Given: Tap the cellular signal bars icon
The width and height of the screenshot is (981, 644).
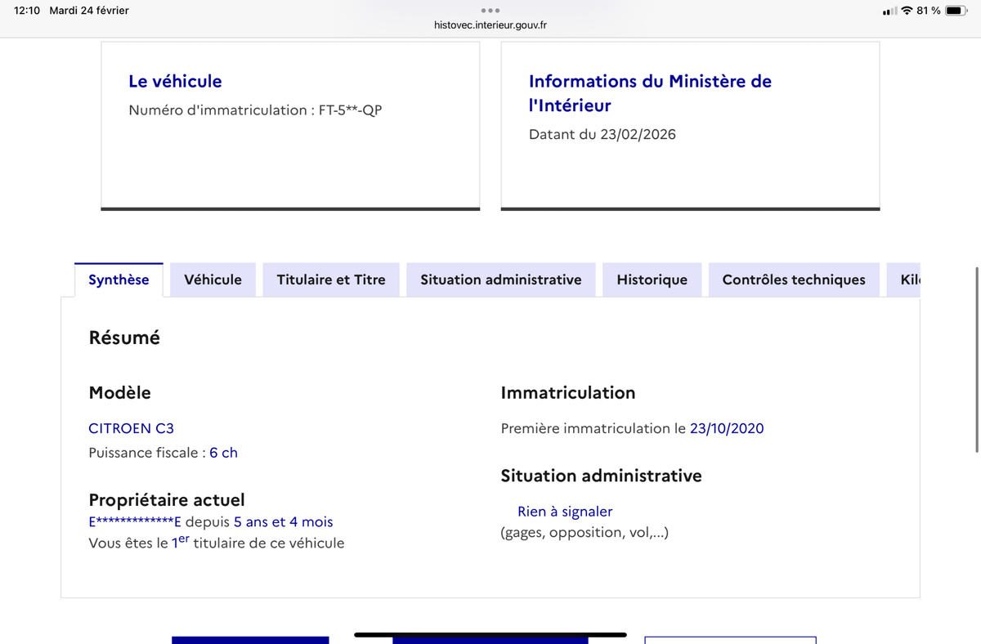Looking at the screenshot, I should click(889, 11).
